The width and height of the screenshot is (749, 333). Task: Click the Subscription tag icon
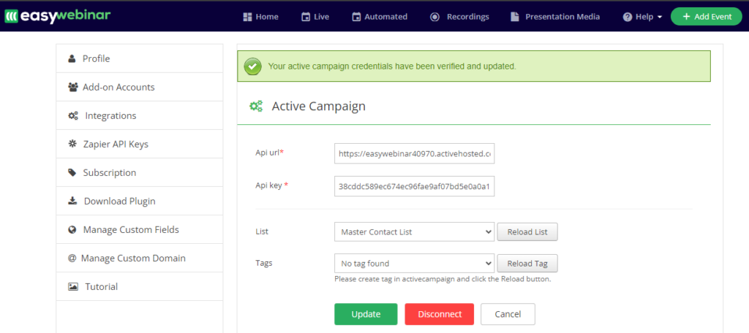click(72, 172)
